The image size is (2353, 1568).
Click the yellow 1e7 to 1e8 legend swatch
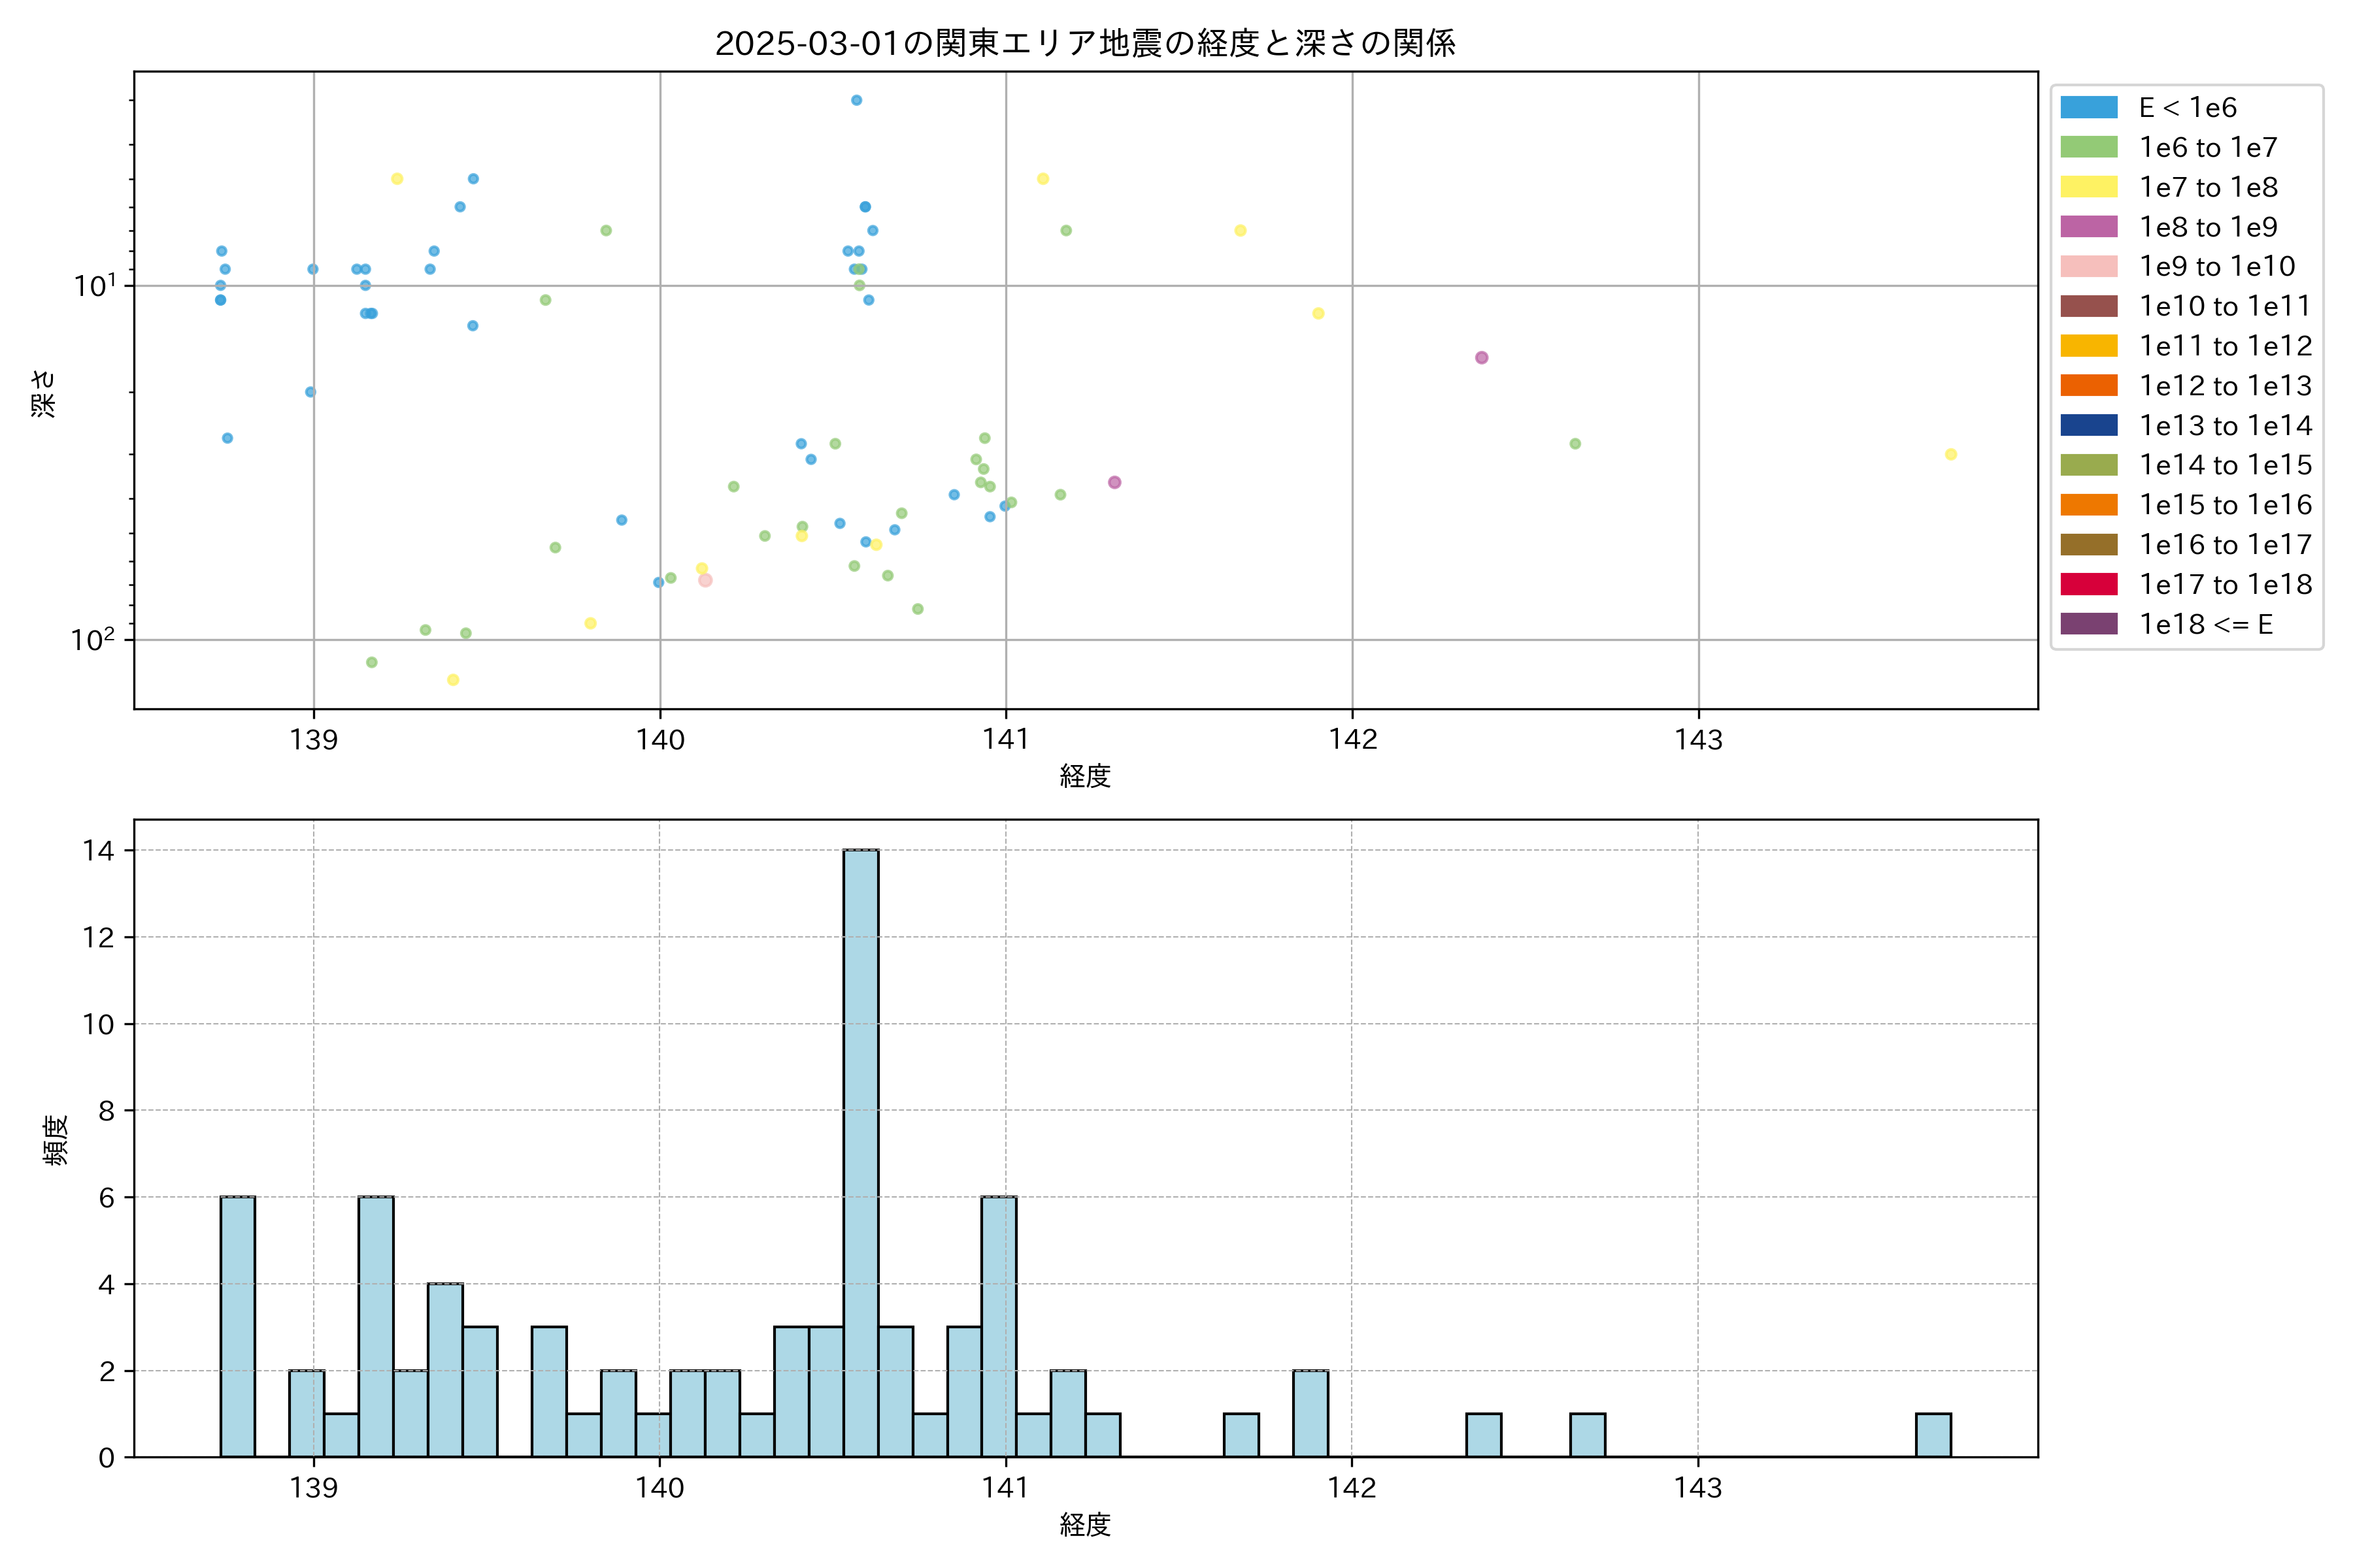tap(2088, 187)
